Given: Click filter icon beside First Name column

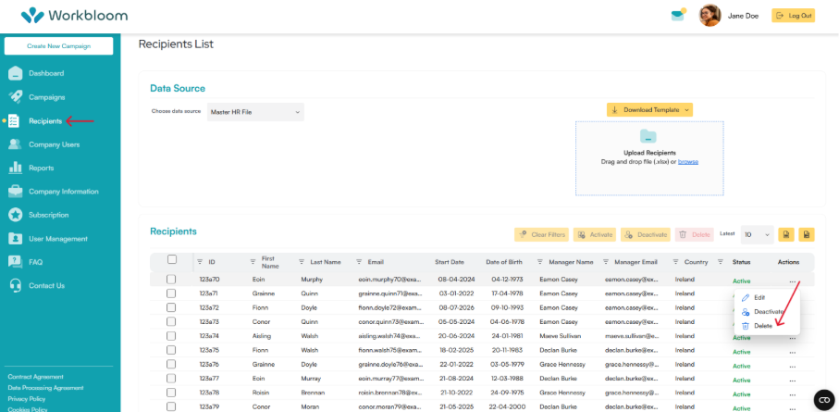Looking at the screenshot, I should [253, 262].
